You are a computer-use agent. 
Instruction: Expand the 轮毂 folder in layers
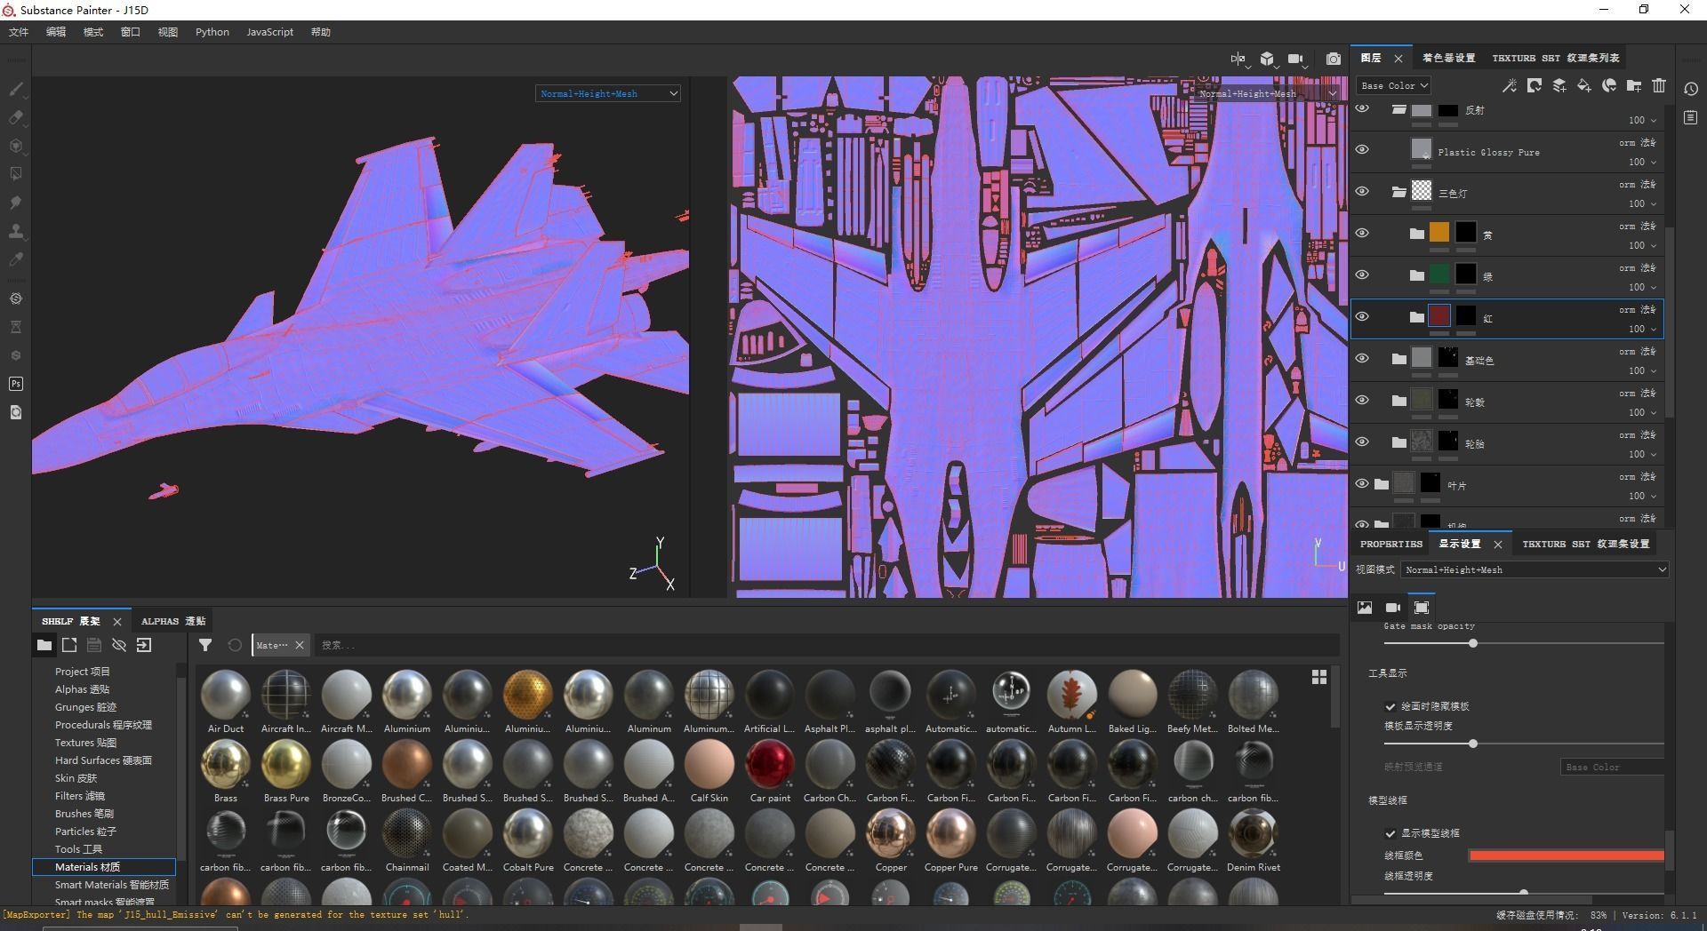click(1398, 401)
